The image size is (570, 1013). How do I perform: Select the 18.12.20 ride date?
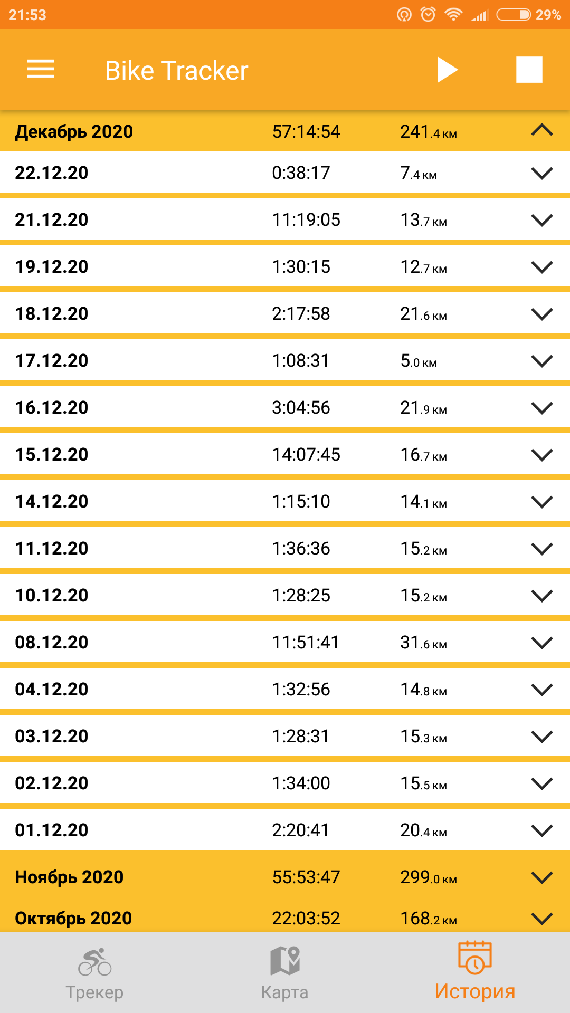tap(52, 314)
